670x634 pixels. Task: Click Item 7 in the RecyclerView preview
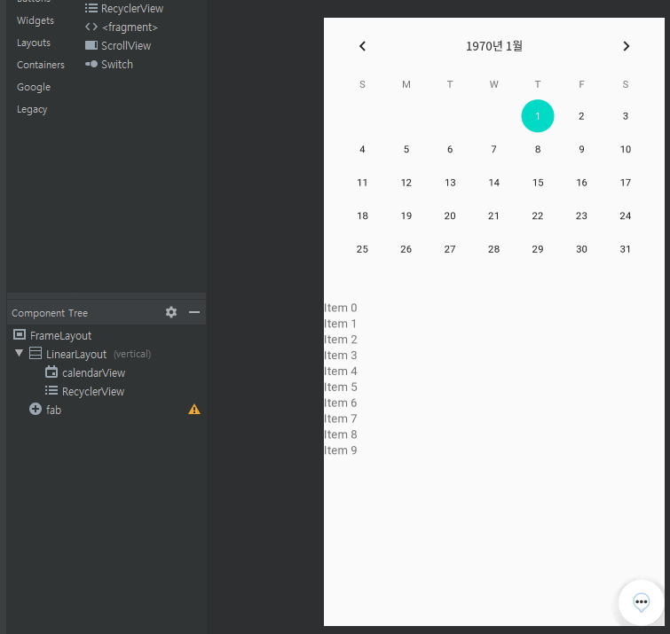coord(341,419)
